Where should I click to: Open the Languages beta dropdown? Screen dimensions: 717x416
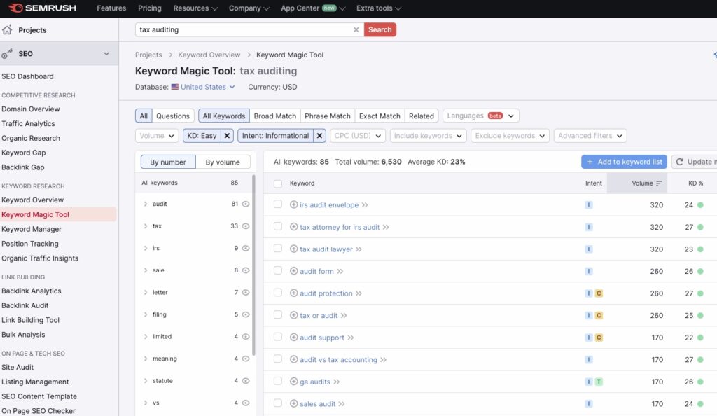coord(480,116)
